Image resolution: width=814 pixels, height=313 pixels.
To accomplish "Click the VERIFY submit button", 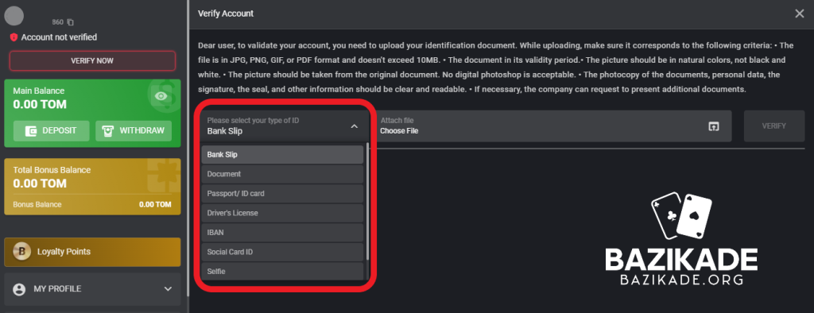I will 774,126.
